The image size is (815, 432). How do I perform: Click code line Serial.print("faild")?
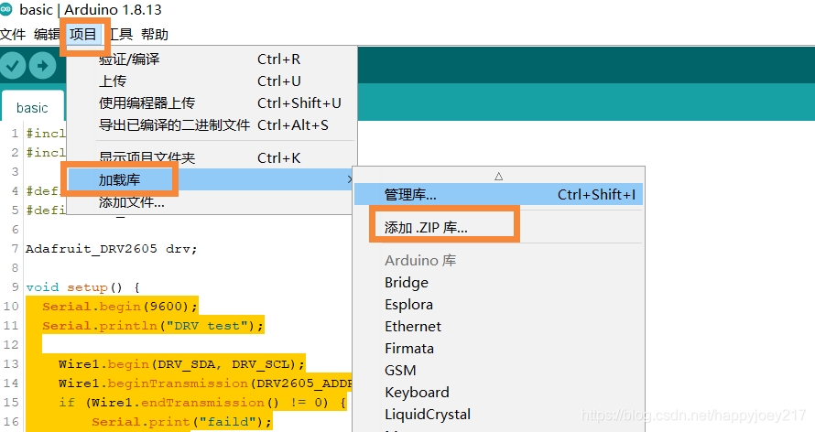181,422
